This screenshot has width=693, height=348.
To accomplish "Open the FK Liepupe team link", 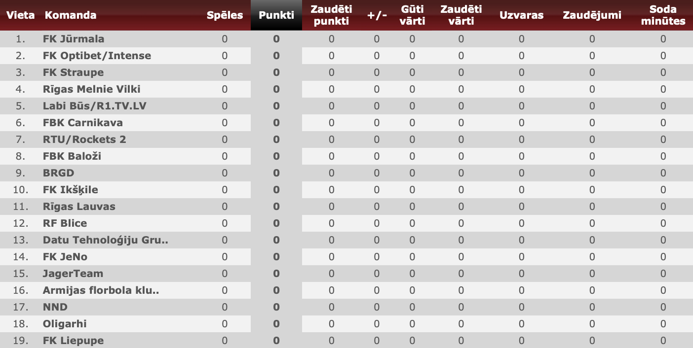I will (x=73, y=341).
